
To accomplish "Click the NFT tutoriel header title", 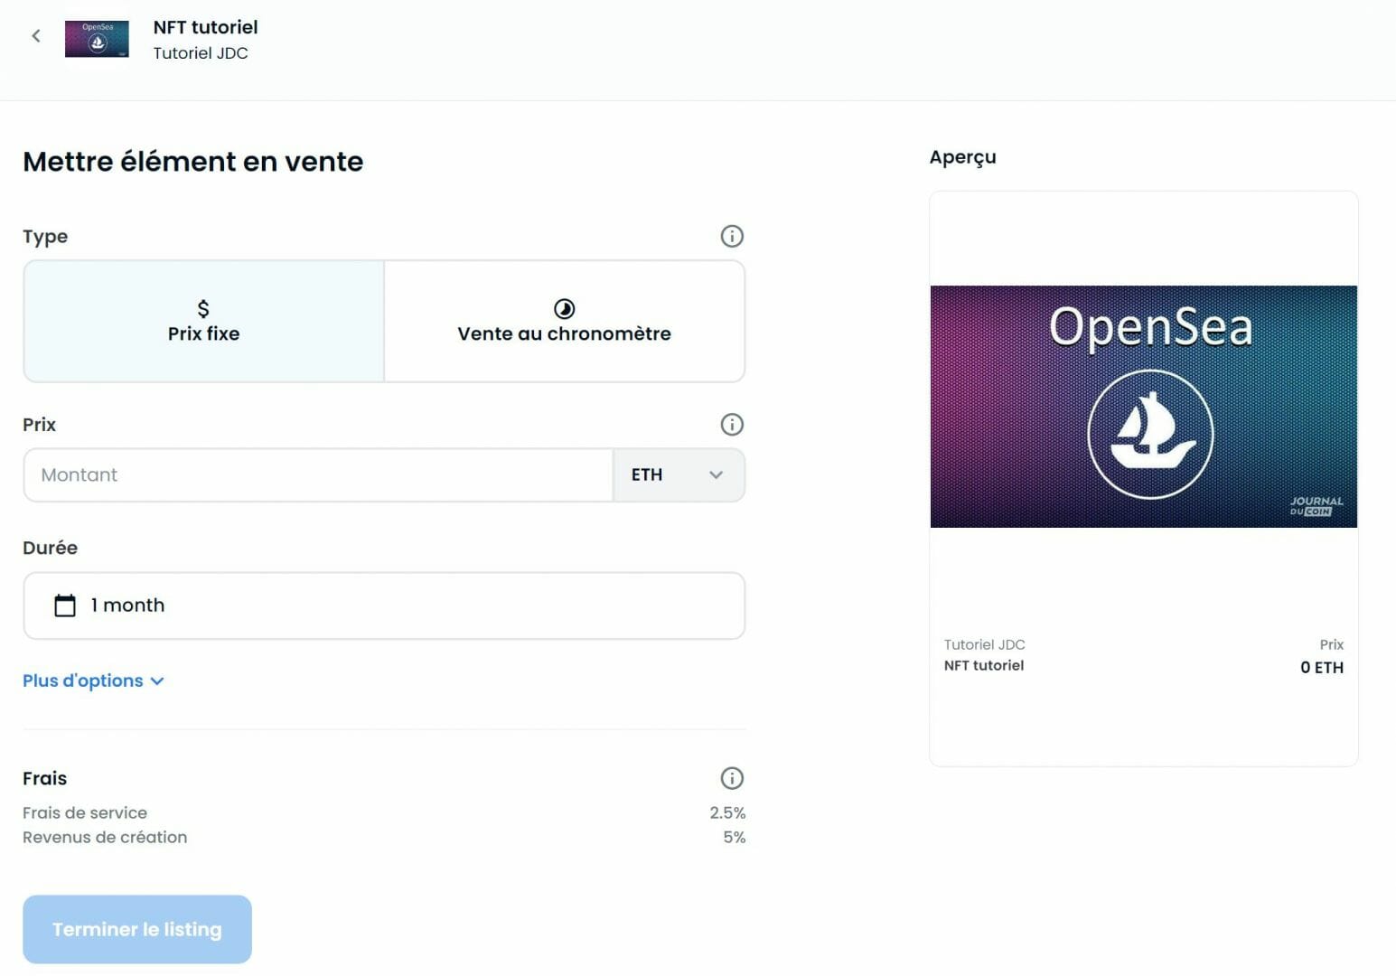I will [x=206, y=27].
